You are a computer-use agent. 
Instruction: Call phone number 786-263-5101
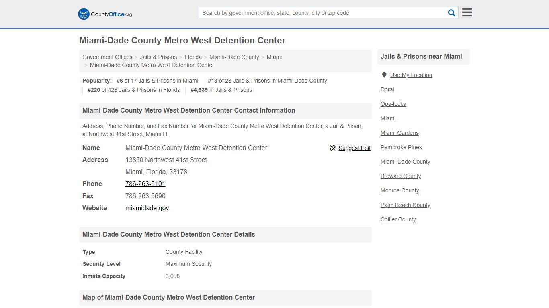pos(145,184)
